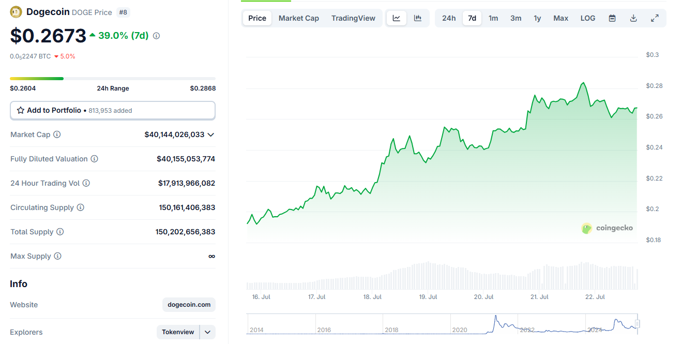Switch to line chart view icon
Image resolution: width=682 pixels, height=344 pixels.
click(397, 18)
